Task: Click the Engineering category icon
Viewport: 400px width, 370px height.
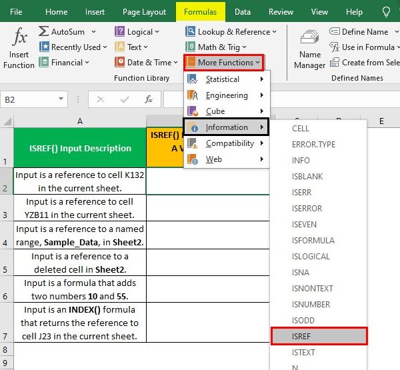Action: (193, 95)
